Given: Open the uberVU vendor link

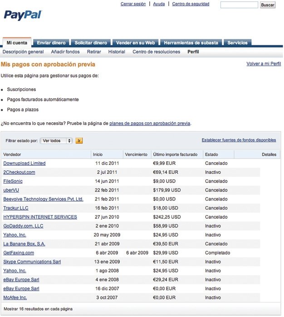Looking at the screenshot, I should [x=11, y=190].
